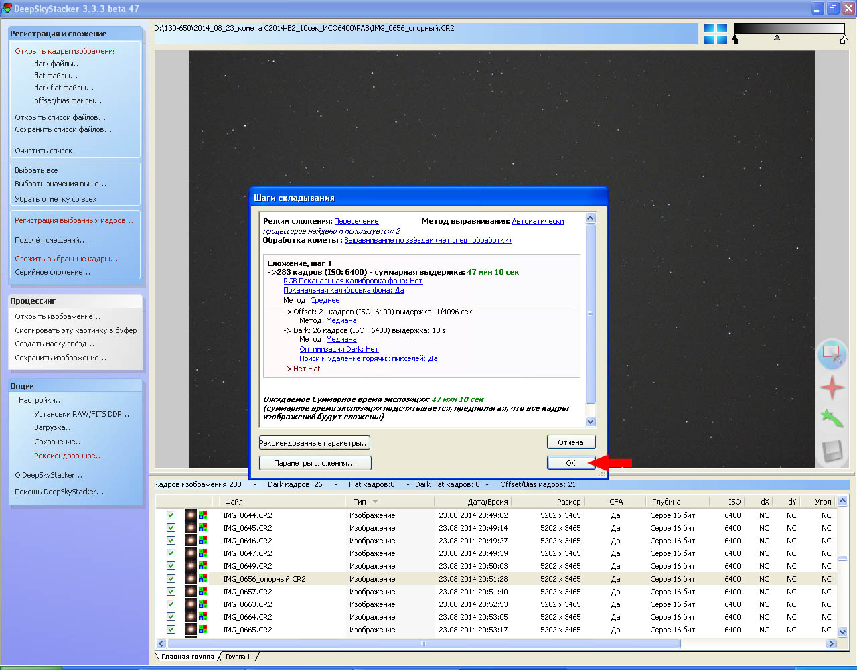Click the gray midtone gradient slider marker
The width and height of the screenshot is (857, 670).
point(777,38)
